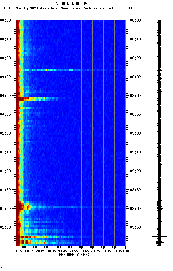Click the 0 Hz frequency tick label
173x271 pixels.
16,251
